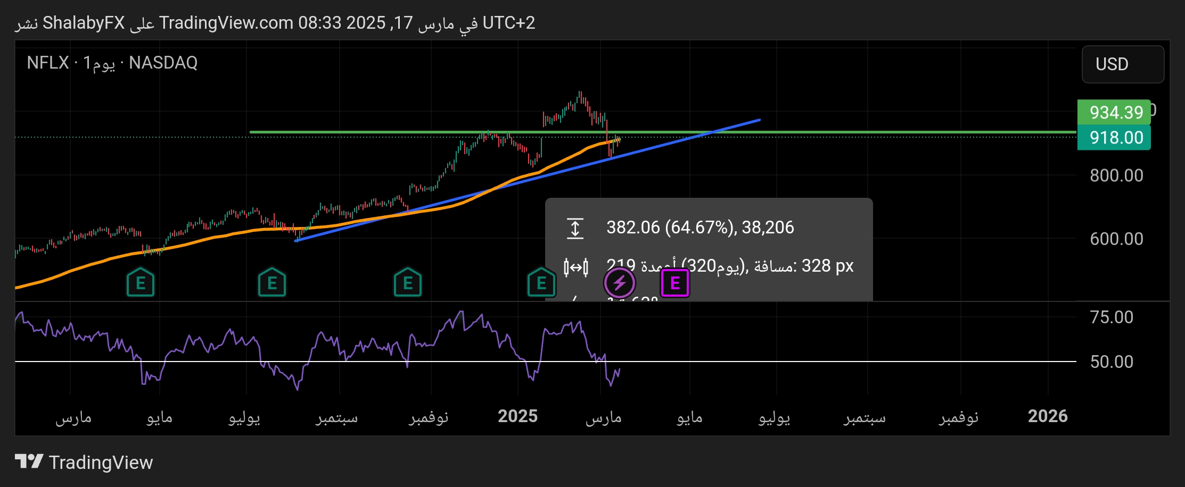Click the 2026 time axis label
Image resolution: width=1185 pixels, height=487 pixels.
pyautogui.click(x=1048, y=416)
